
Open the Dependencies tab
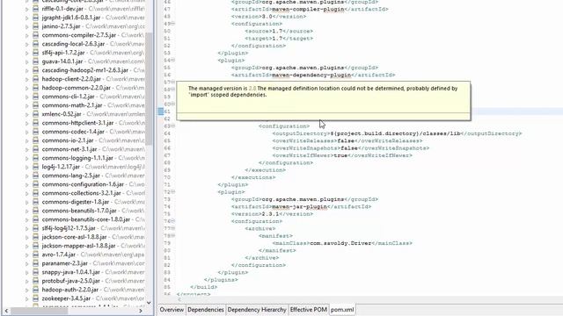[x=205, y=310]
